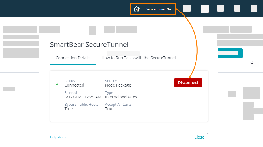
Task: Click the Bypass Public Hosts label
Action: [81, 104]
